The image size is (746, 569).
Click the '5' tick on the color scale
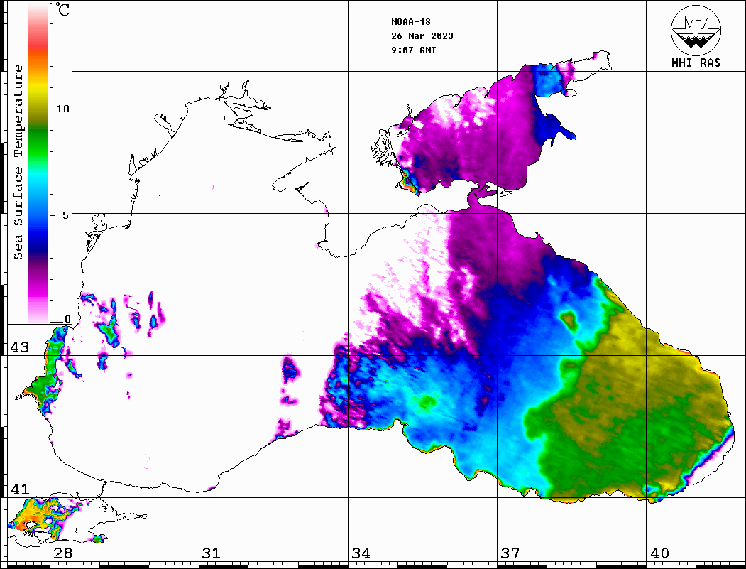pos(65,215)
